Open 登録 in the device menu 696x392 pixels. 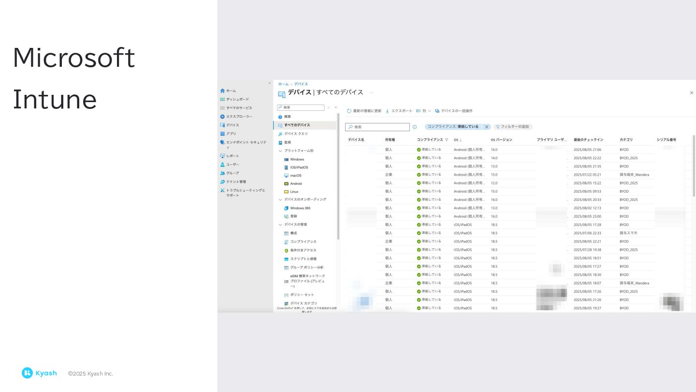(x=290, y=216)
